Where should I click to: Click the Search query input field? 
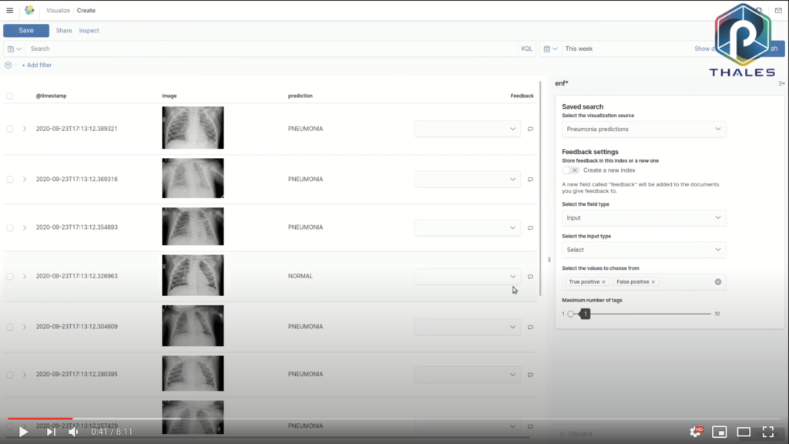click(272, 49)
